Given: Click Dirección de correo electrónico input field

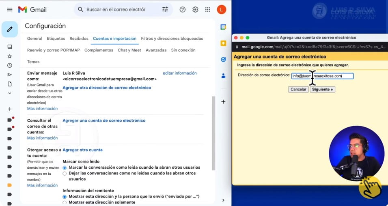Looking at the screenshot, I should click(322, 76).
